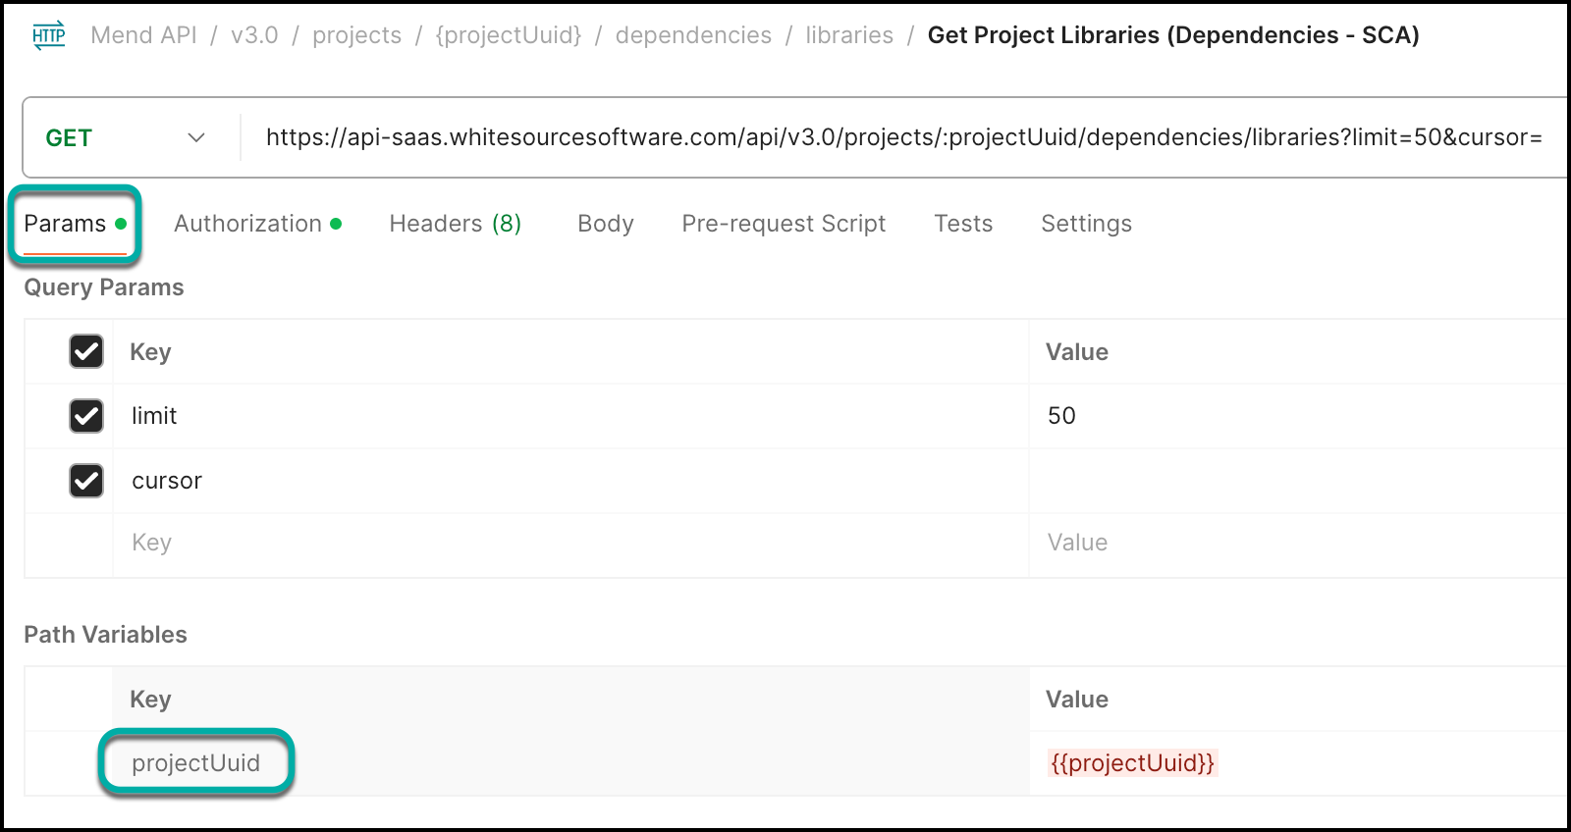Edit the limit value 50
Screen dimensions: 1571x832
point(1061,416)
